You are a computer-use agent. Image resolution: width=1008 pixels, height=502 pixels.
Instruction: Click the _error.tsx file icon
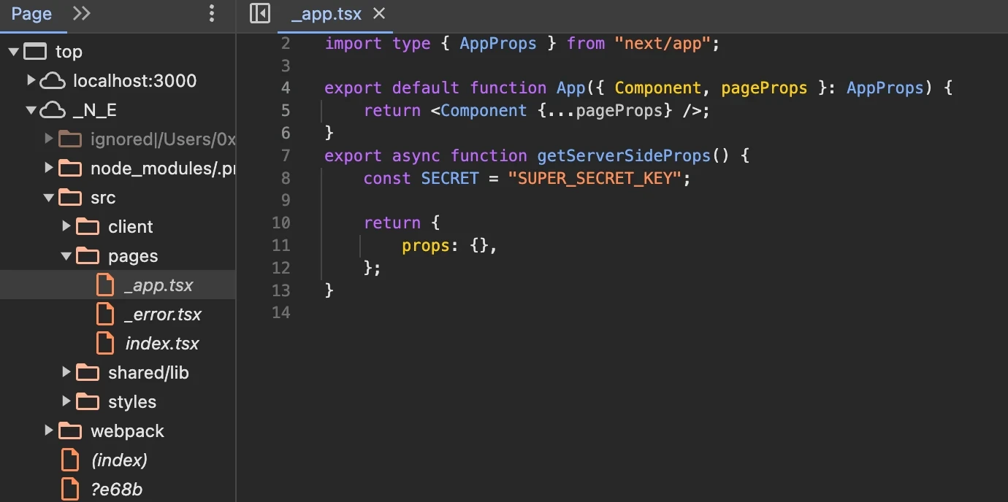(104, 314)
